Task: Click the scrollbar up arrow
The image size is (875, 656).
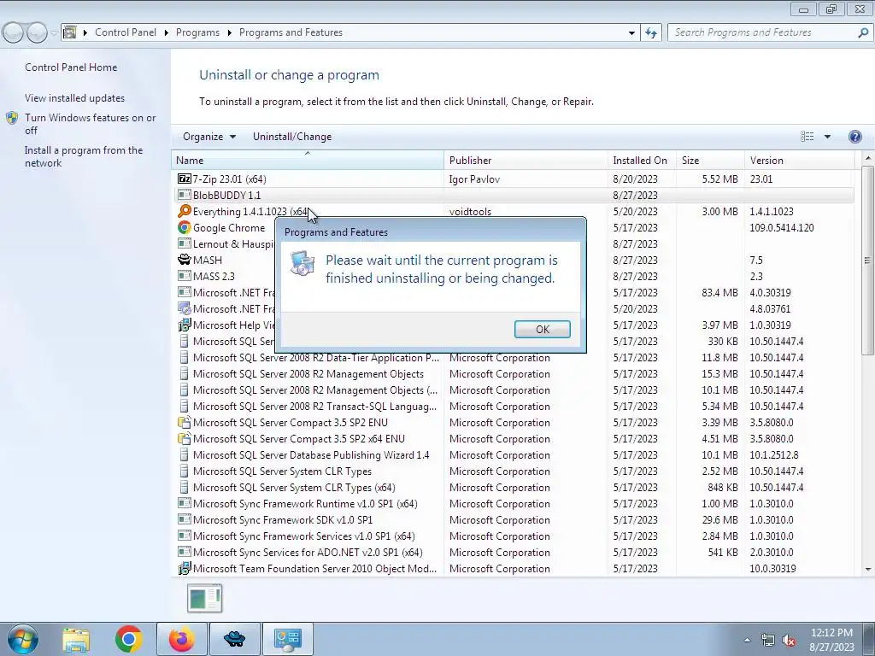Action: pyautogui.click(x=868, y=159)
